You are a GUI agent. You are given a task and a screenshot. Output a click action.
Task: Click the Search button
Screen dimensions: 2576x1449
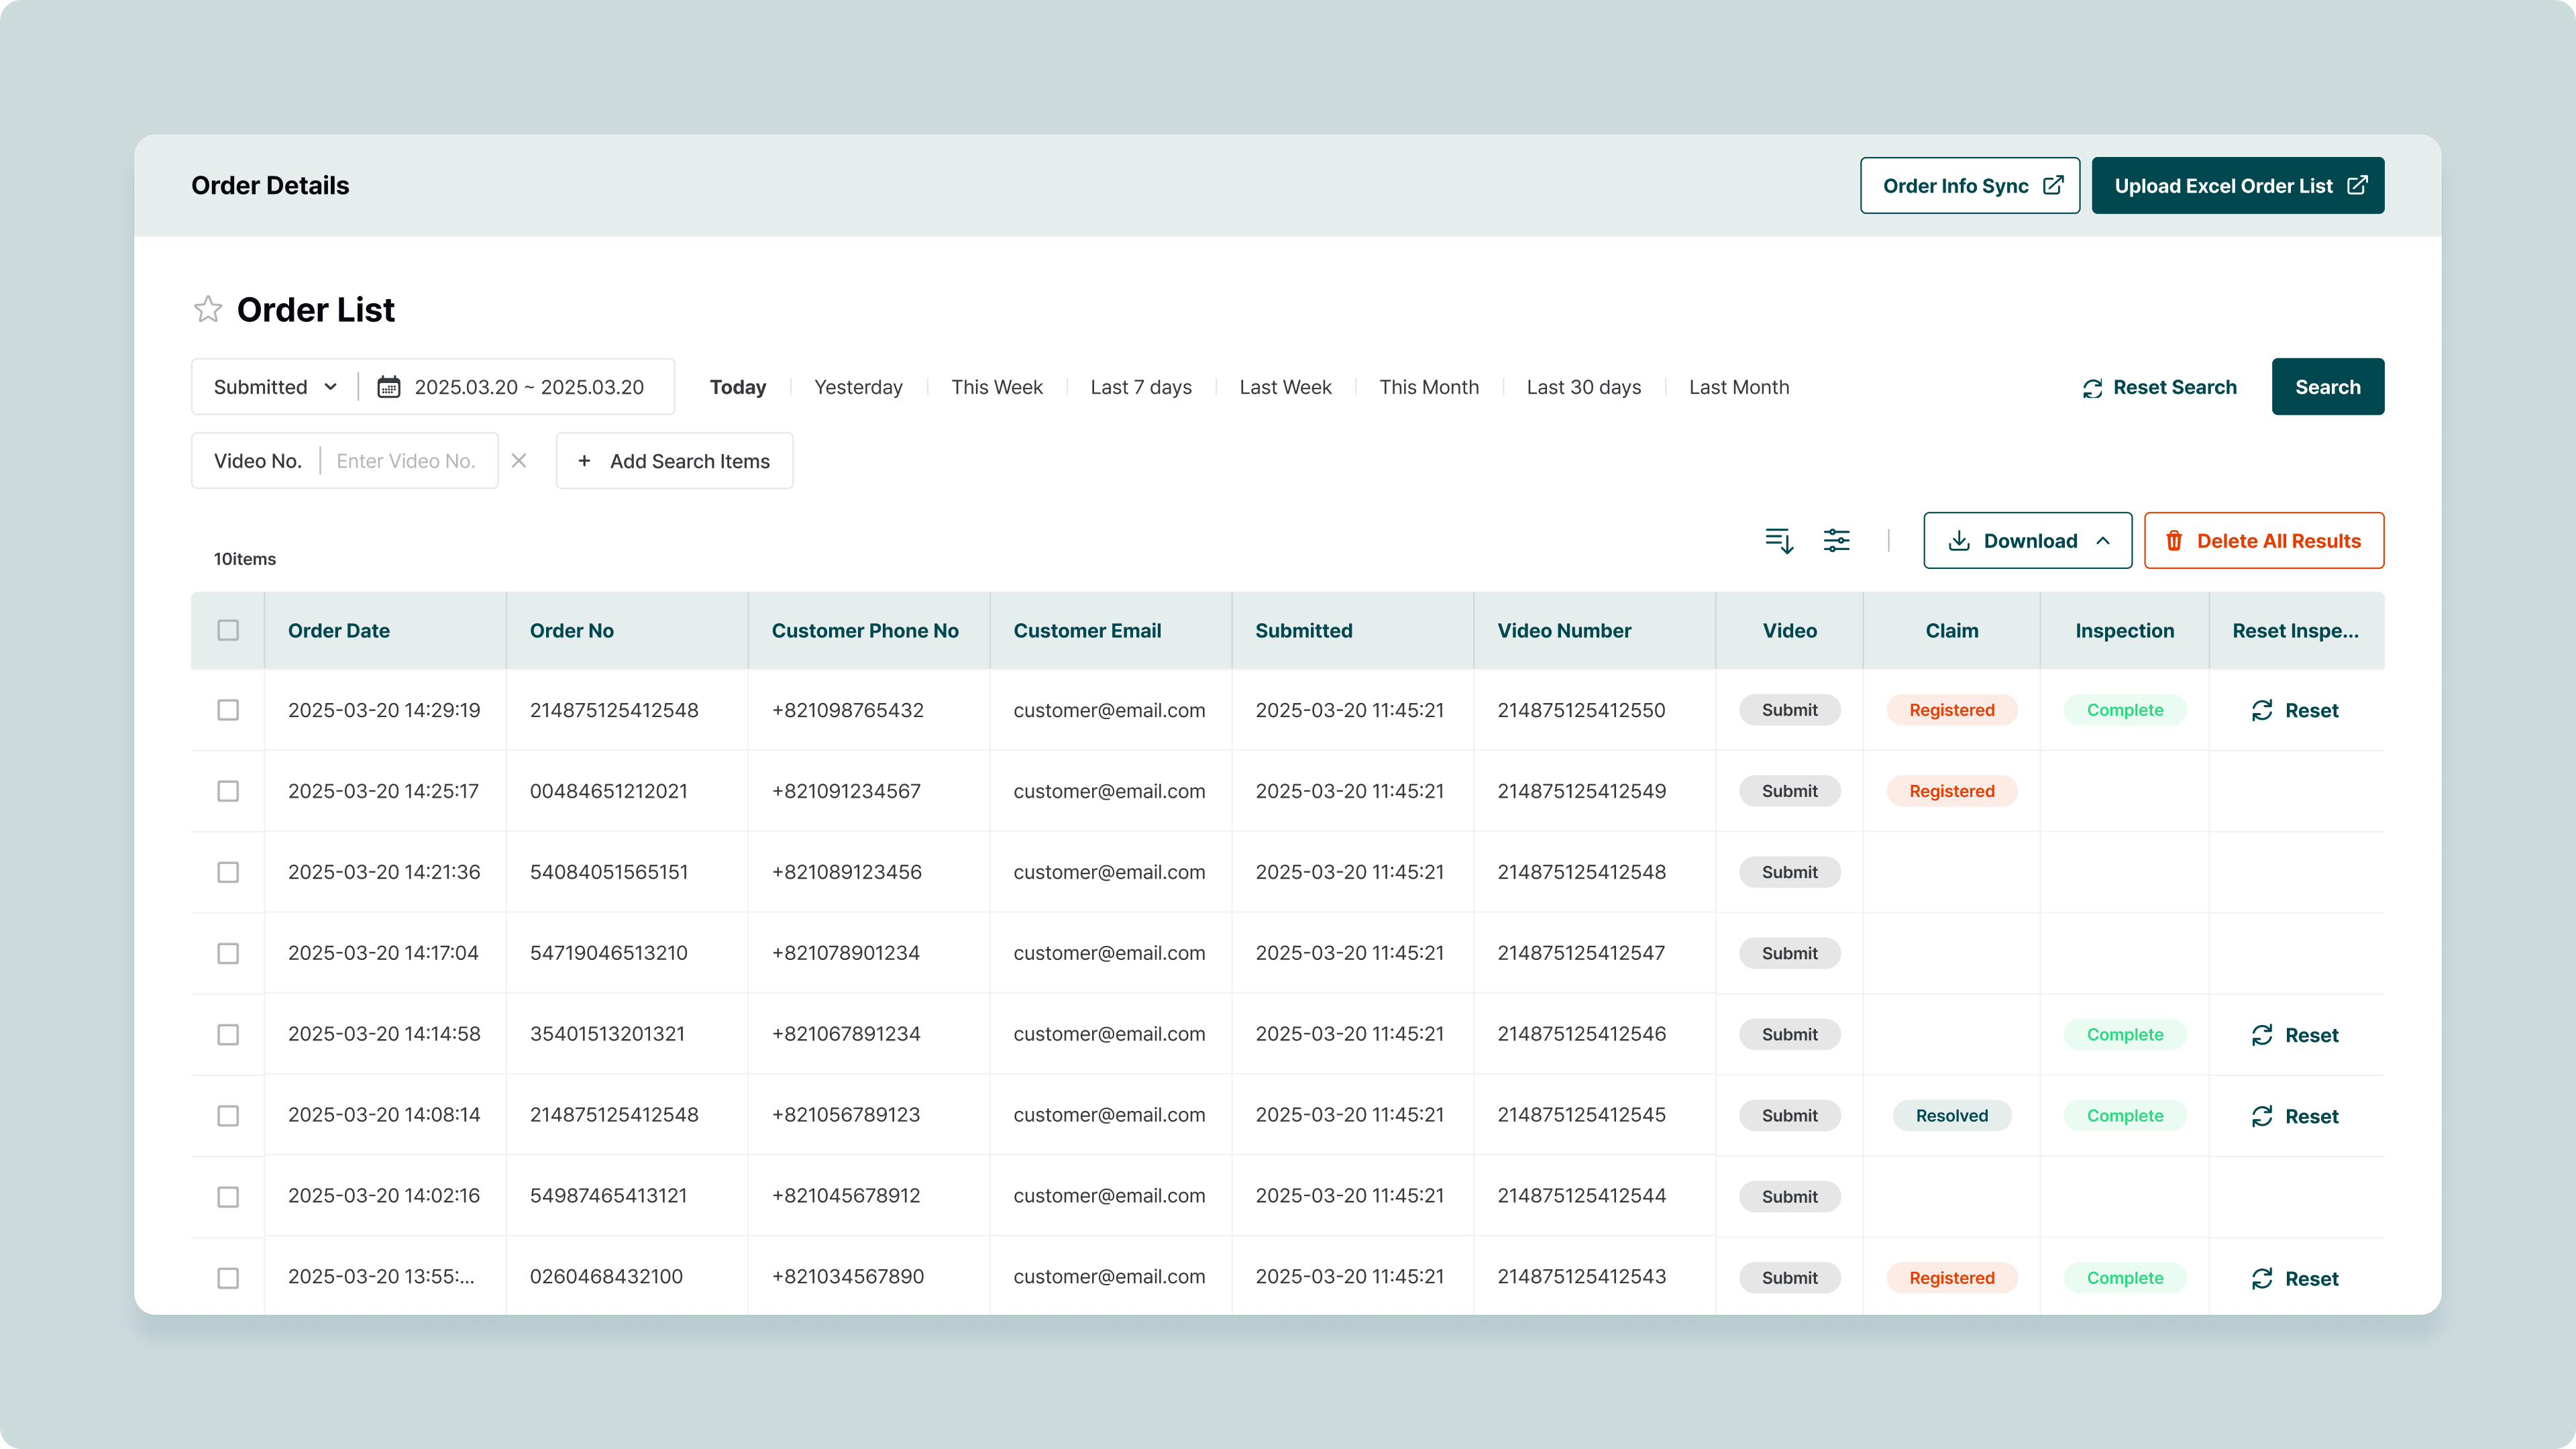pyautogui.click(x=2327, y=387)
